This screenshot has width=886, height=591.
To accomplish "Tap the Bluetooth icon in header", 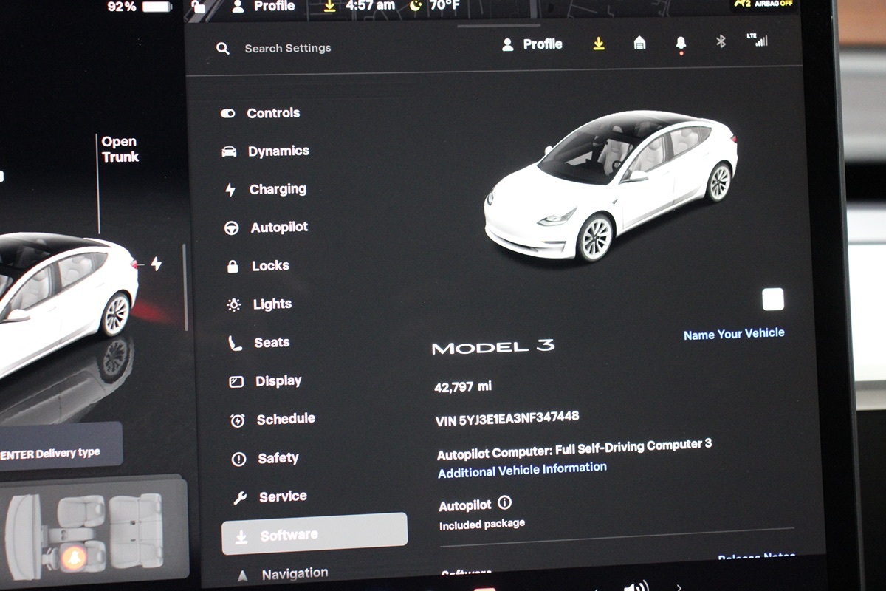I will [x=721, y=42].
